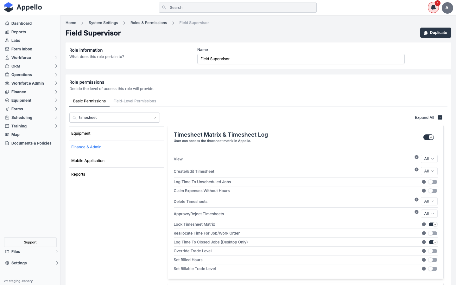Show info for Set Billed Hours
Screen dimensions: 456x291
point(424,260)
